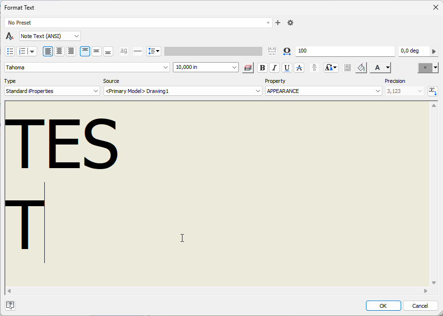Apply bold formatting with the B icon

coord(262,67)
